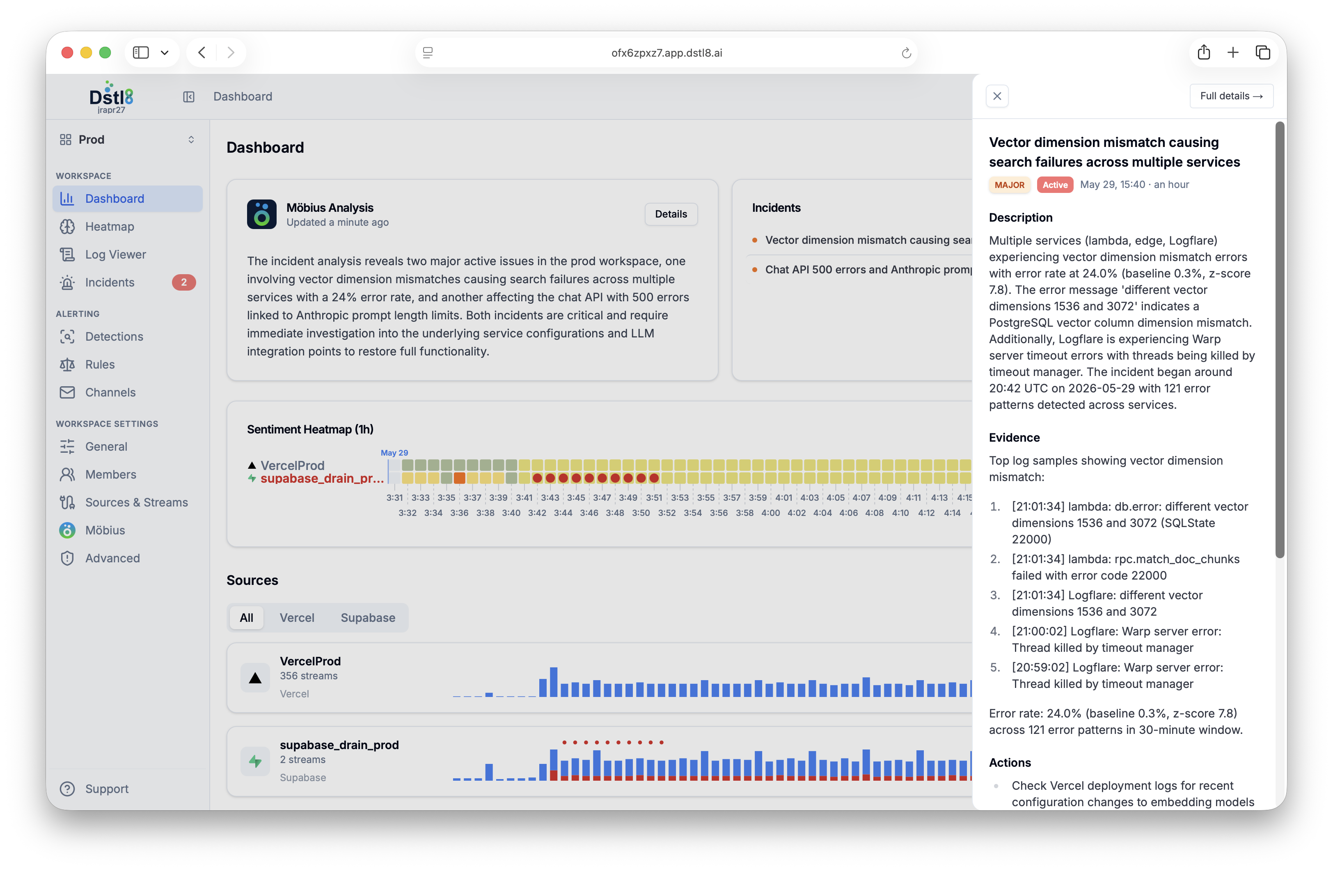Viewport: 1333px width, 871px height.
Task: Open Sources & Streams settings
Action: tap(128, 502)
